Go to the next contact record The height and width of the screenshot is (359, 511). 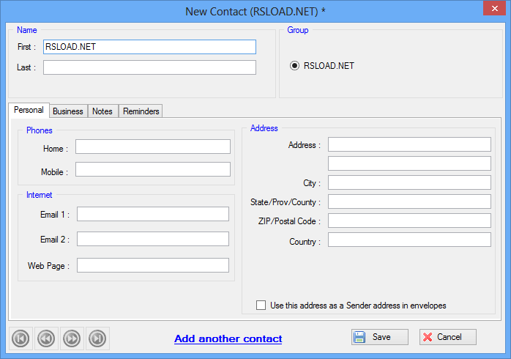(72, 338)
